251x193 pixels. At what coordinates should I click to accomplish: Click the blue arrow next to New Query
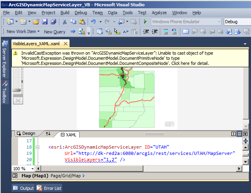[x=73, y=31]
